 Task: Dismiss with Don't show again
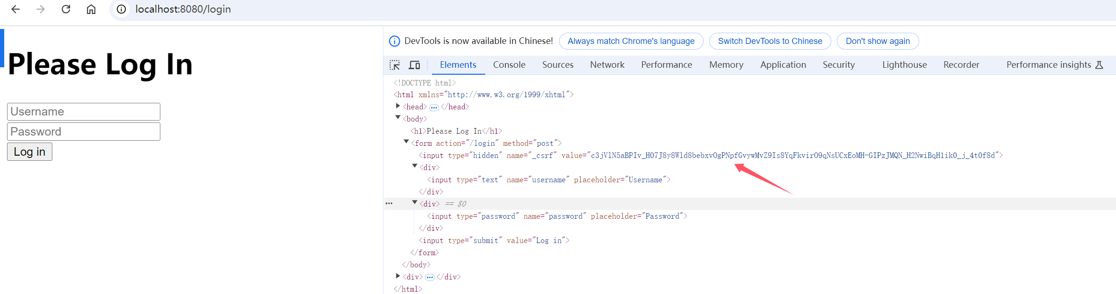pyautogui.click(x=877, y=41)
